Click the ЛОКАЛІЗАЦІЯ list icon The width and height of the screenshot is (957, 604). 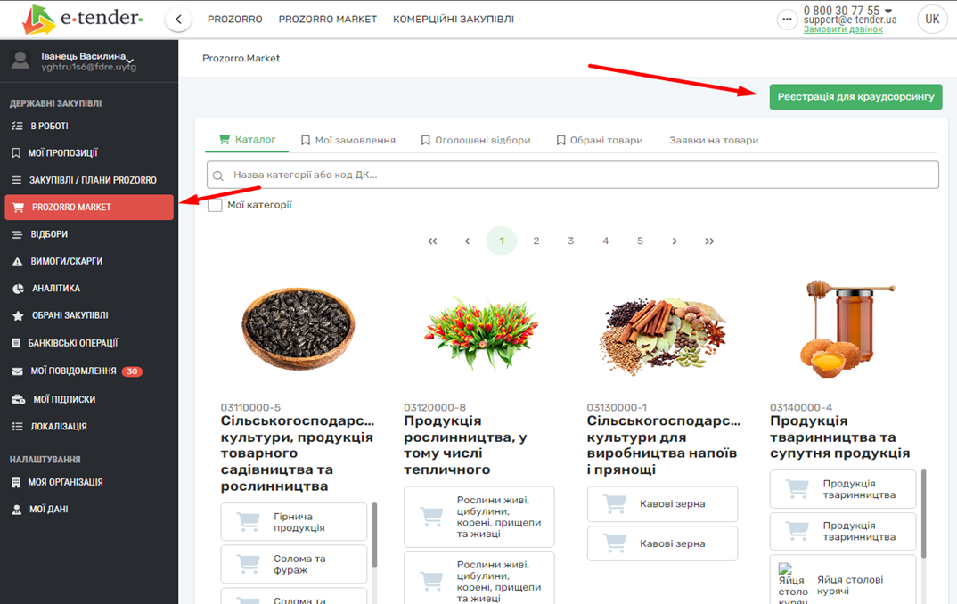pos(18,427)
